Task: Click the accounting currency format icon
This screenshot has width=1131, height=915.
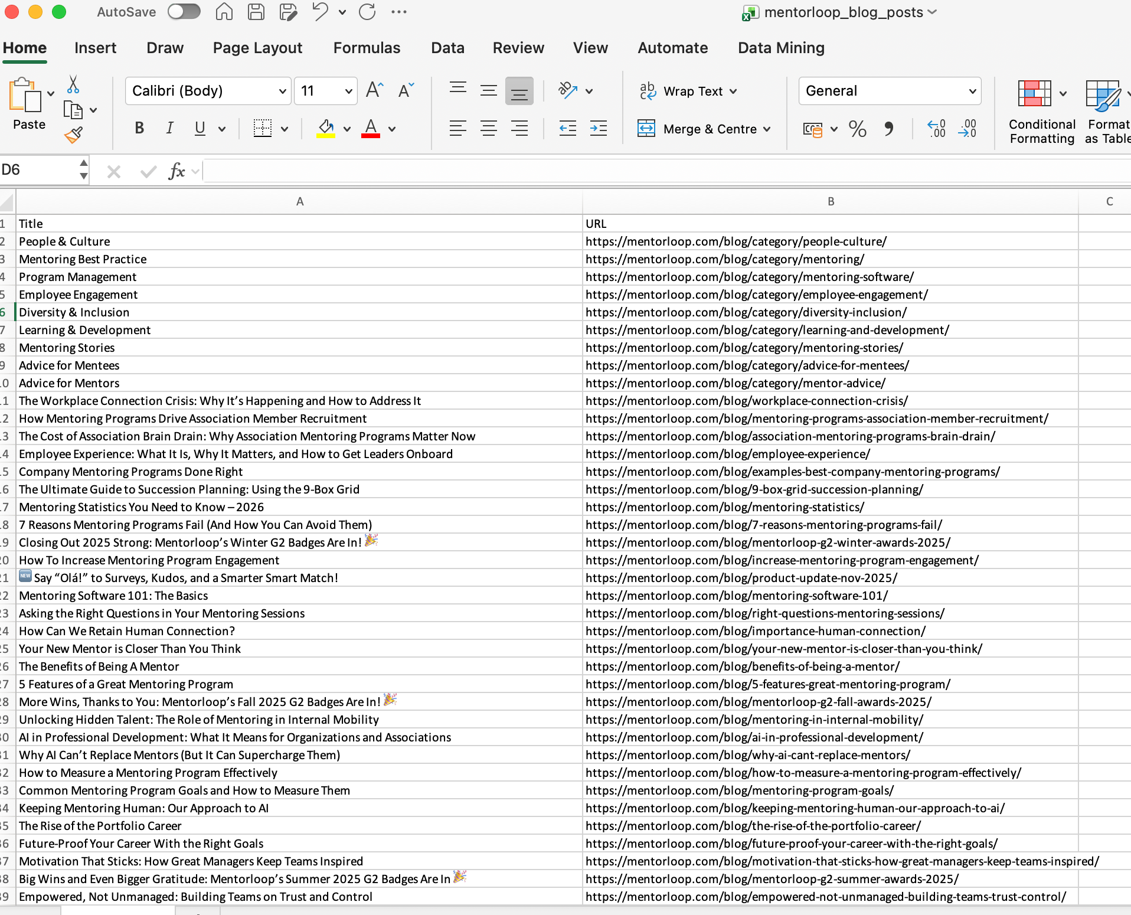Action: click(x=813, y=129)
